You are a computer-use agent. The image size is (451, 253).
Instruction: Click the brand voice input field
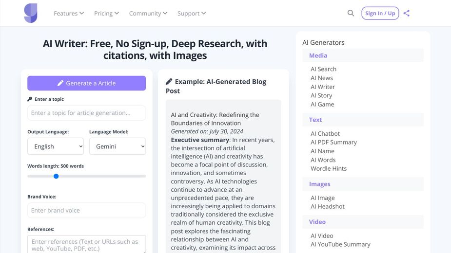tap(87, 211)
